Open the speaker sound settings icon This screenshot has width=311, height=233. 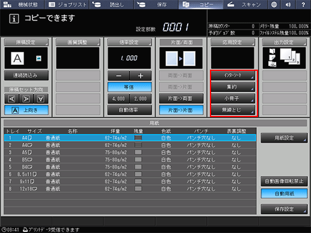[288, 4]
